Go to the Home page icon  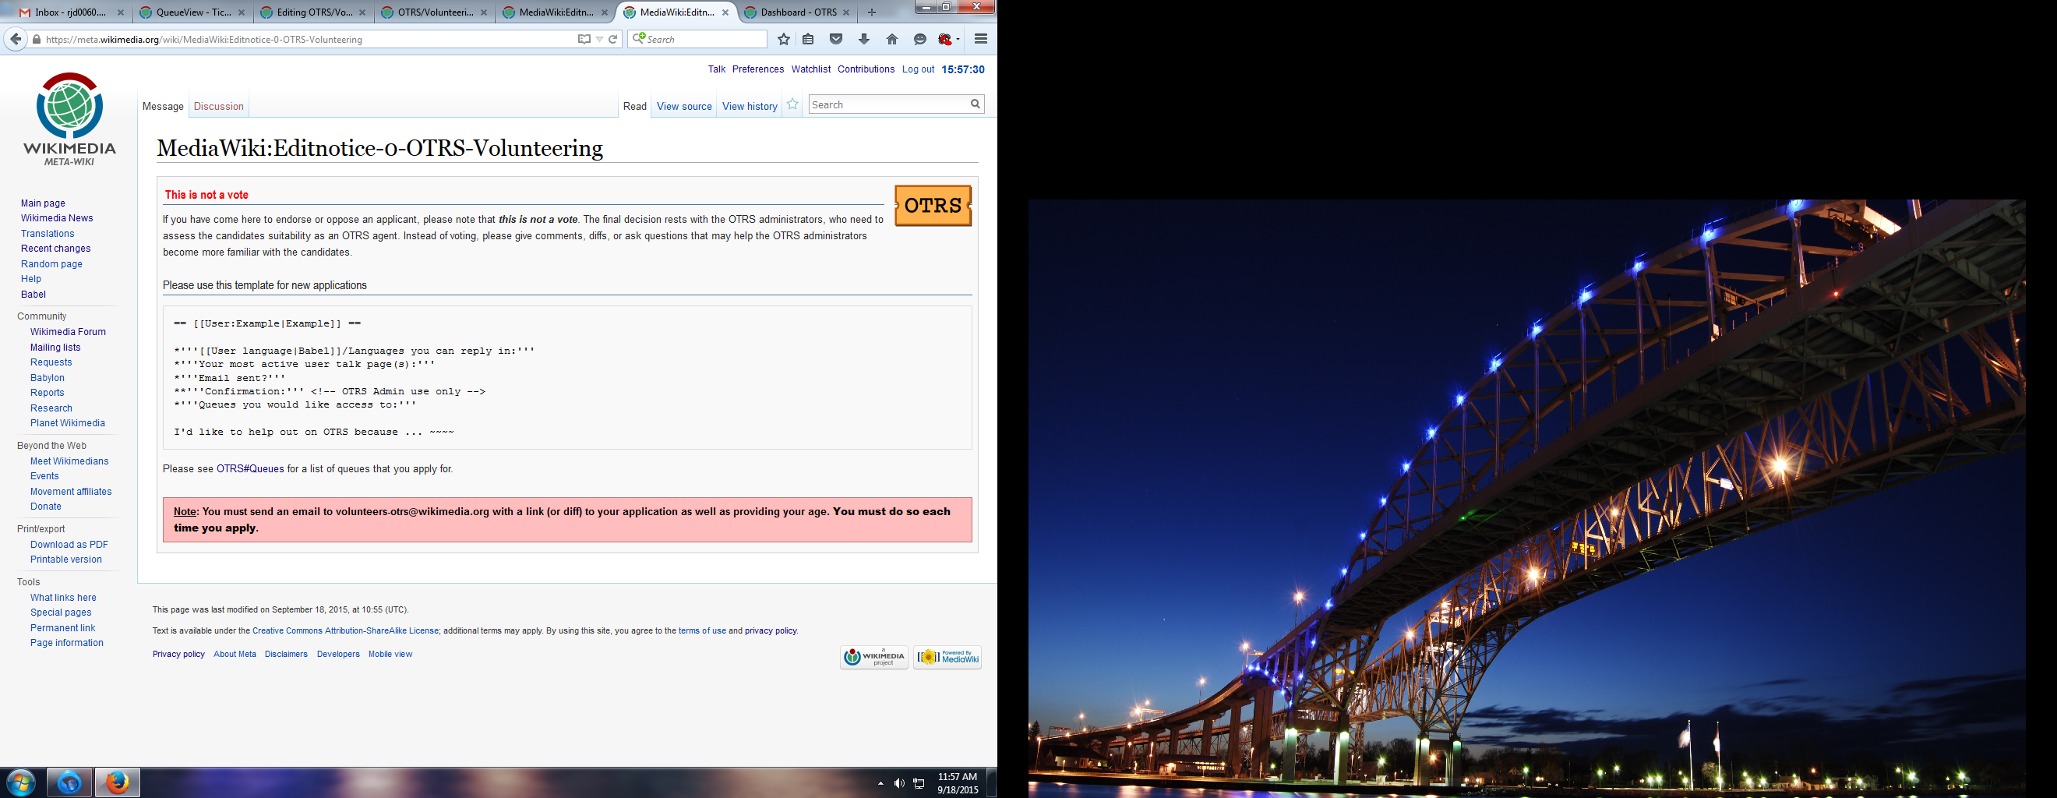pos(892,39)
